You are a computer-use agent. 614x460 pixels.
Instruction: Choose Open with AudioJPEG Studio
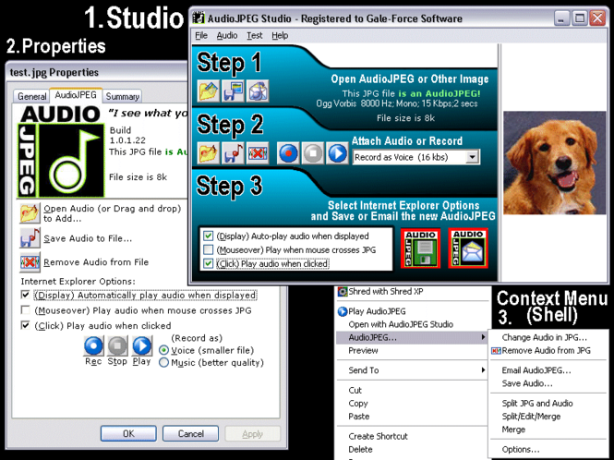(412, 324)
